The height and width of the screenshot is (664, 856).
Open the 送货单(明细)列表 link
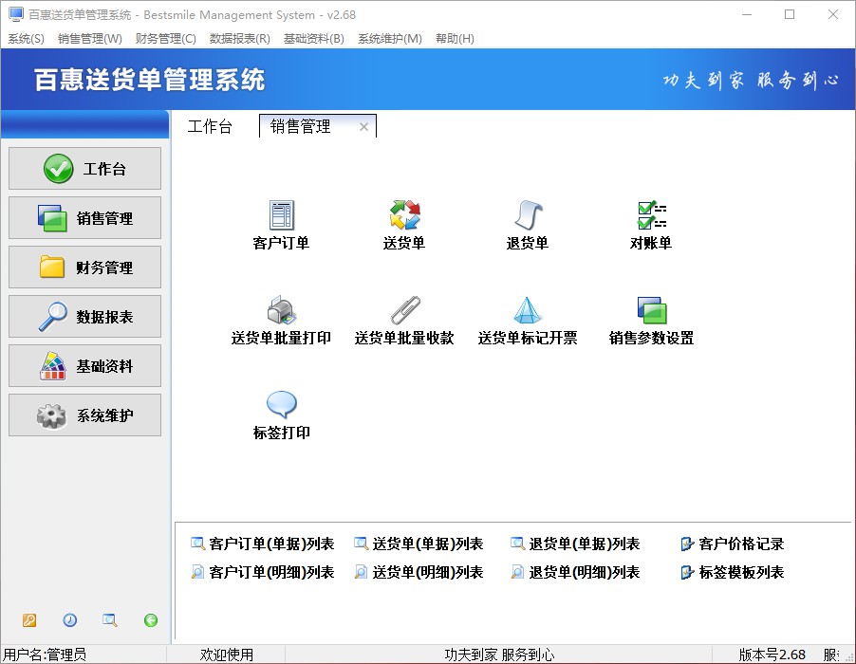tap(427, 573)
